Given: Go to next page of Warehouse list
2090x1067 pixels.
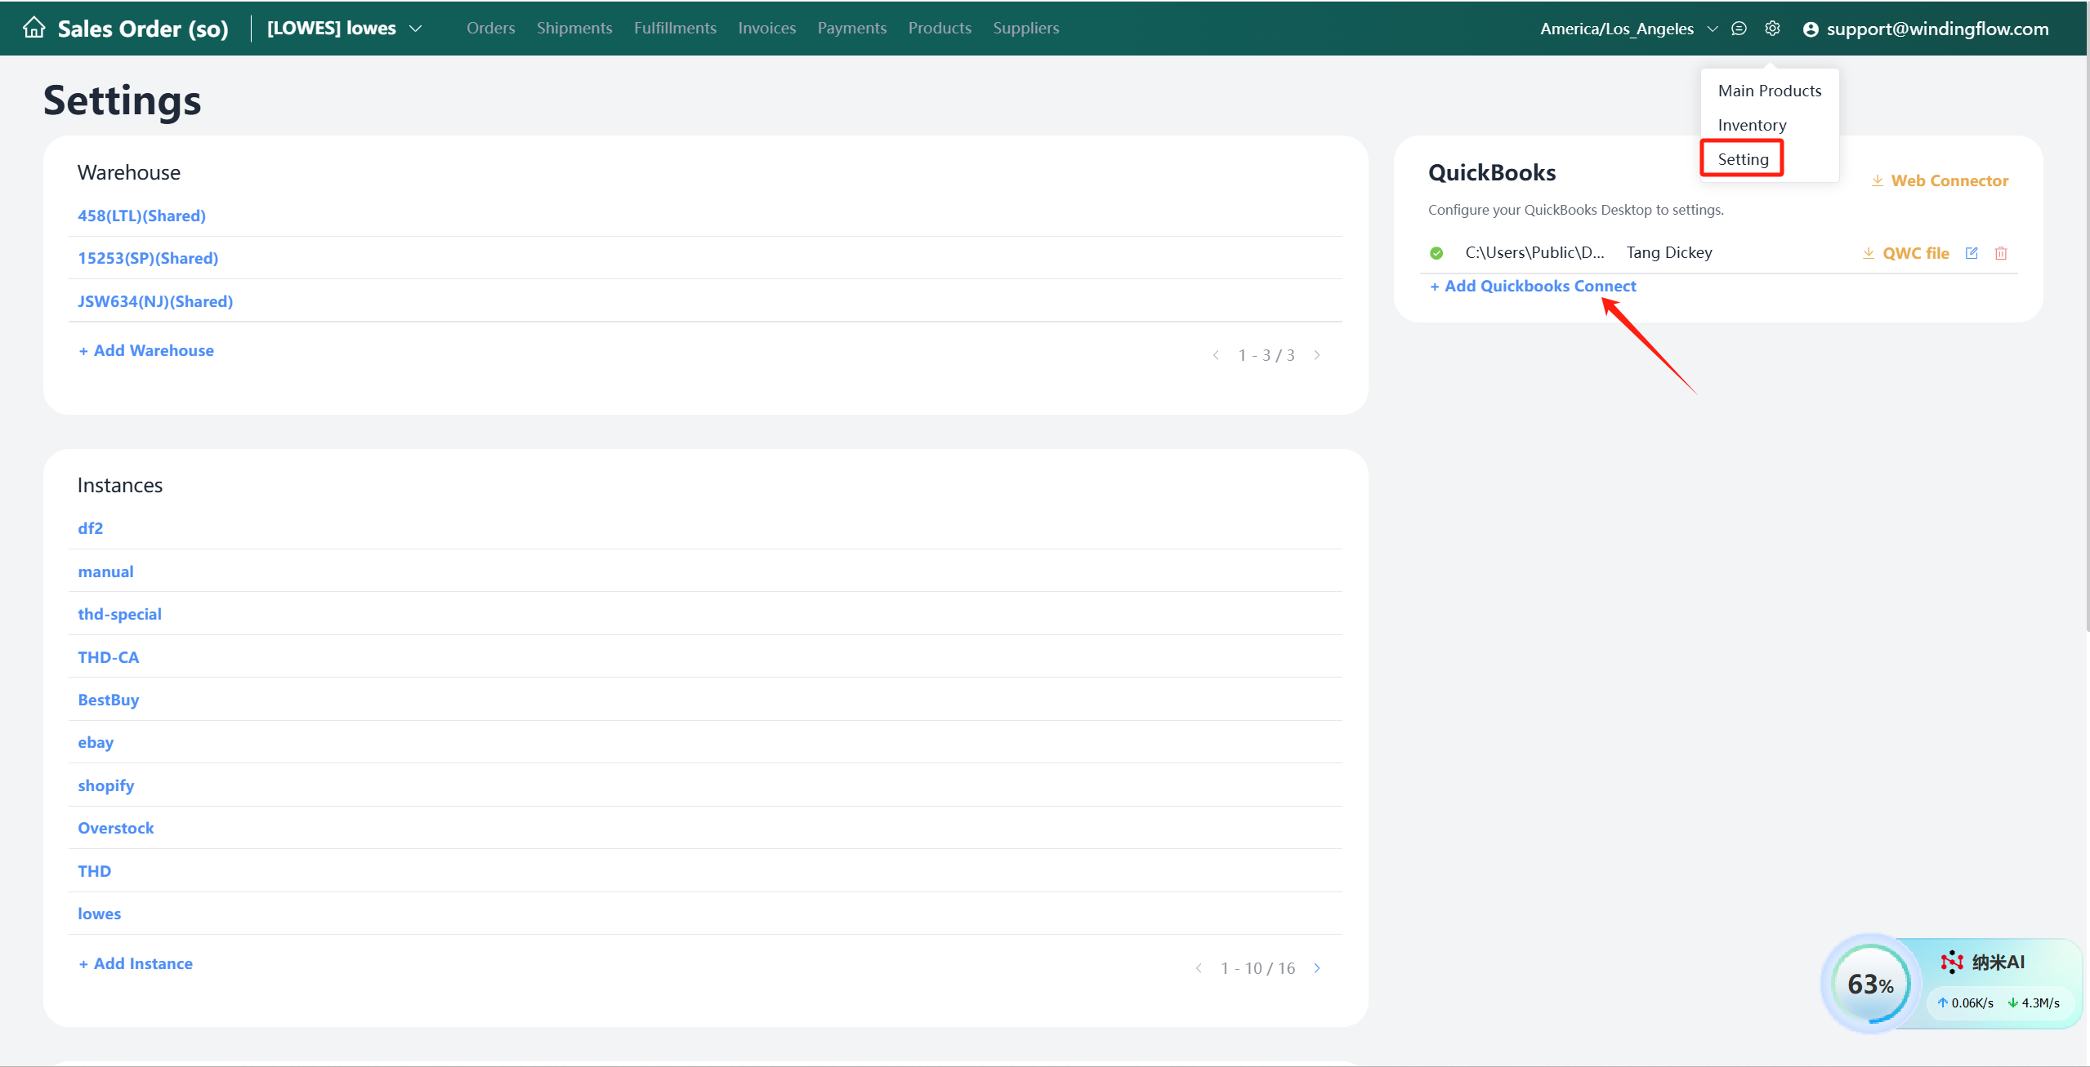Looking at the screenshot, I should [x=1317, y=355].
